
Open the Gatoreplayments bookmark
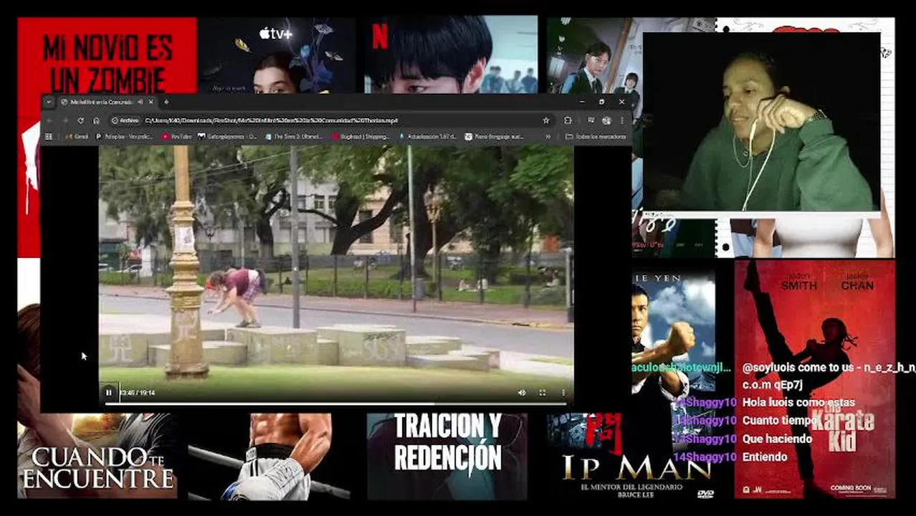(x=228, y=136)
